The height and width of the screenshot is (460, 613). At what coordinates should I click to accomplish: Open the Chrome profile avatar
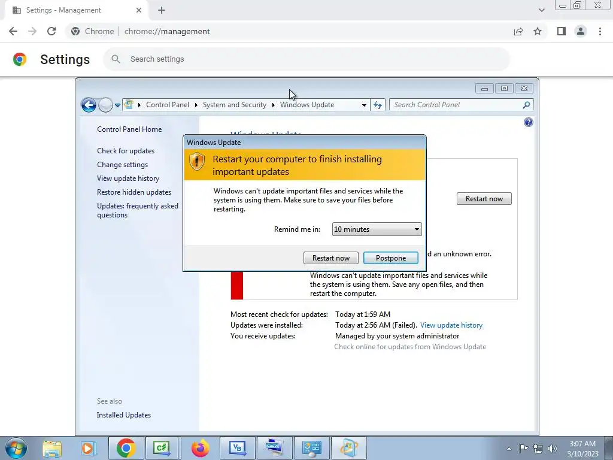(581, 31)
